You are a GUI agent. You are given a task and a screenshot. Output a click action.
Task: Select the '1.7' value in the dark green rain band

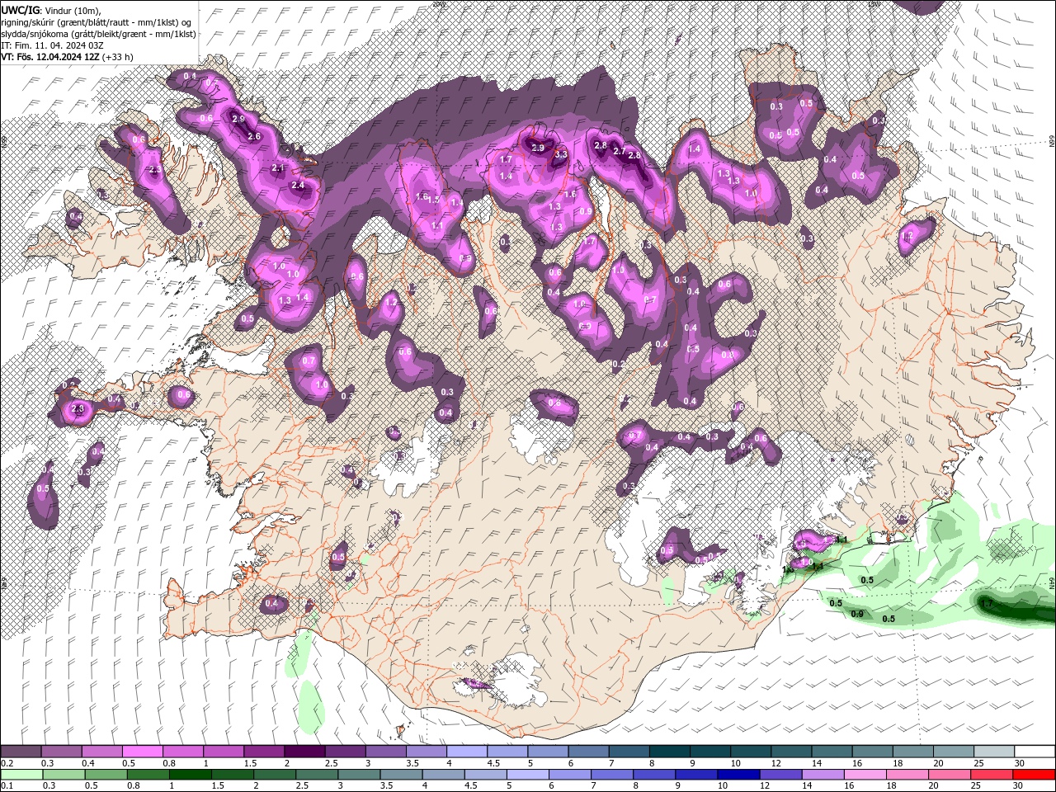click(988, 604)
